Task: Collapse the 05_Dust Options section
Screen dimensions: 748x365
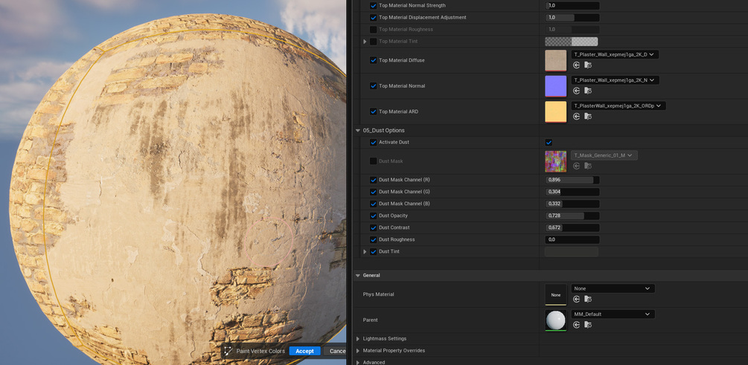Action: [x=358, y=131]
